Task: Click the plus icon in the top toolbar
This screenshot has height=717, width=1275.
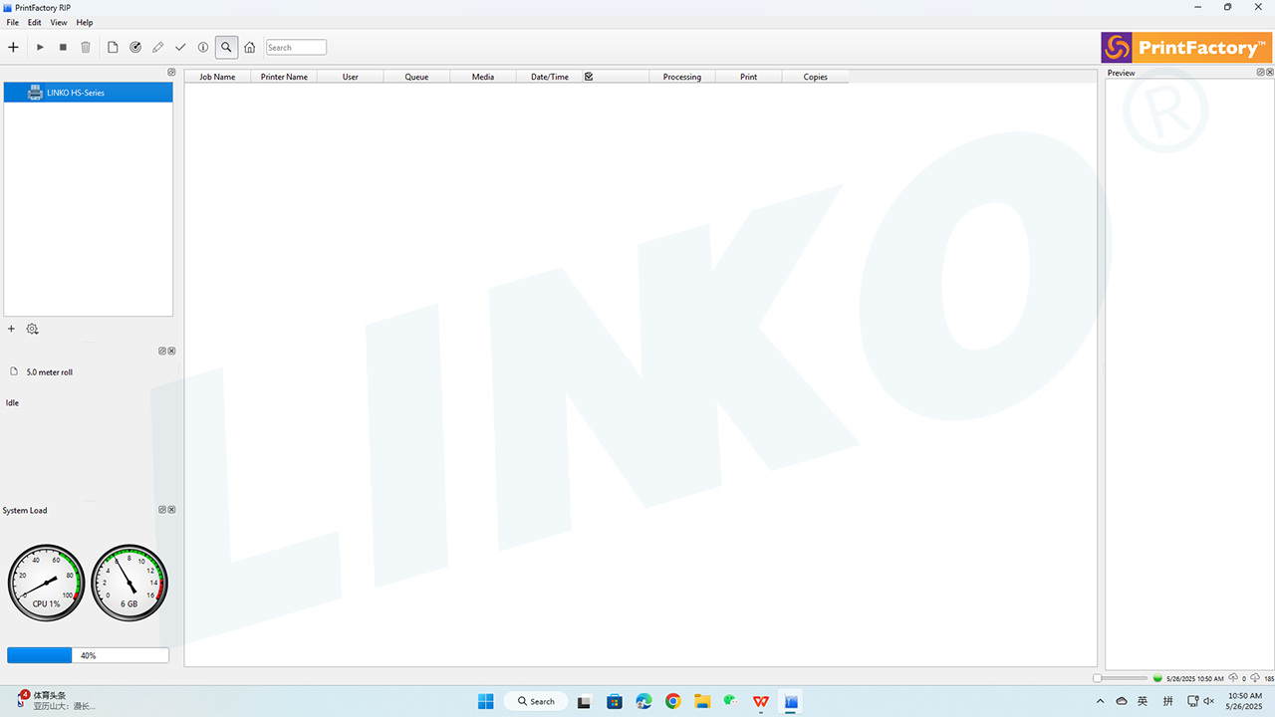Action: pos(13,47)
